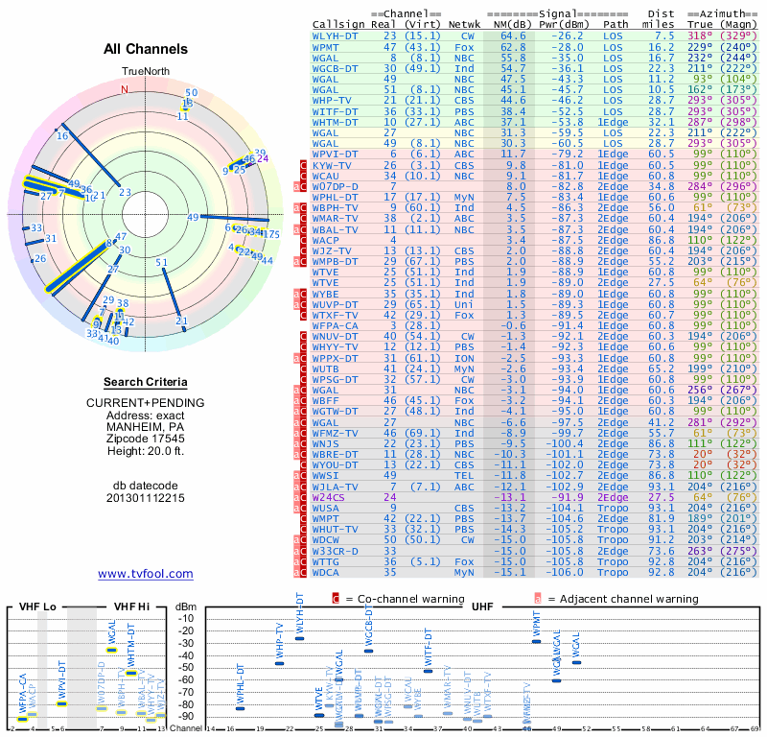The image size is (767, 737).
Task: Click the WLYH-DT callsign in the table
Action: (335, 36)
